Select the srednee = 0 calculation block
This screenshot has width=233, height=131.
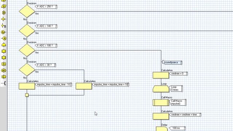pyautogui.click(x=161, y=75)
